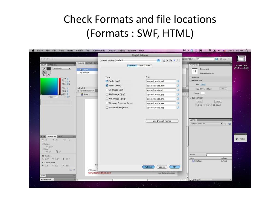Open Color panel options menu
Screen dimensions: 280x210
tap(74, 65)
